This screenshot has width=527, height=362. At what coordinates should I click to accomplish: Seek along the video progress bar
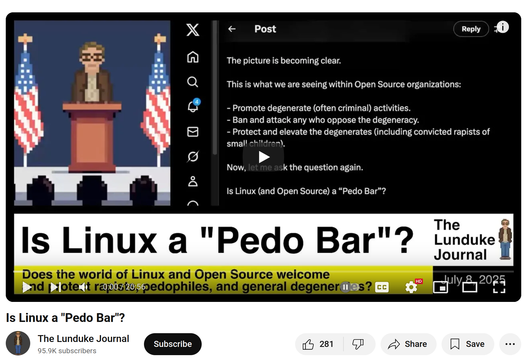(x=263, y=272)
